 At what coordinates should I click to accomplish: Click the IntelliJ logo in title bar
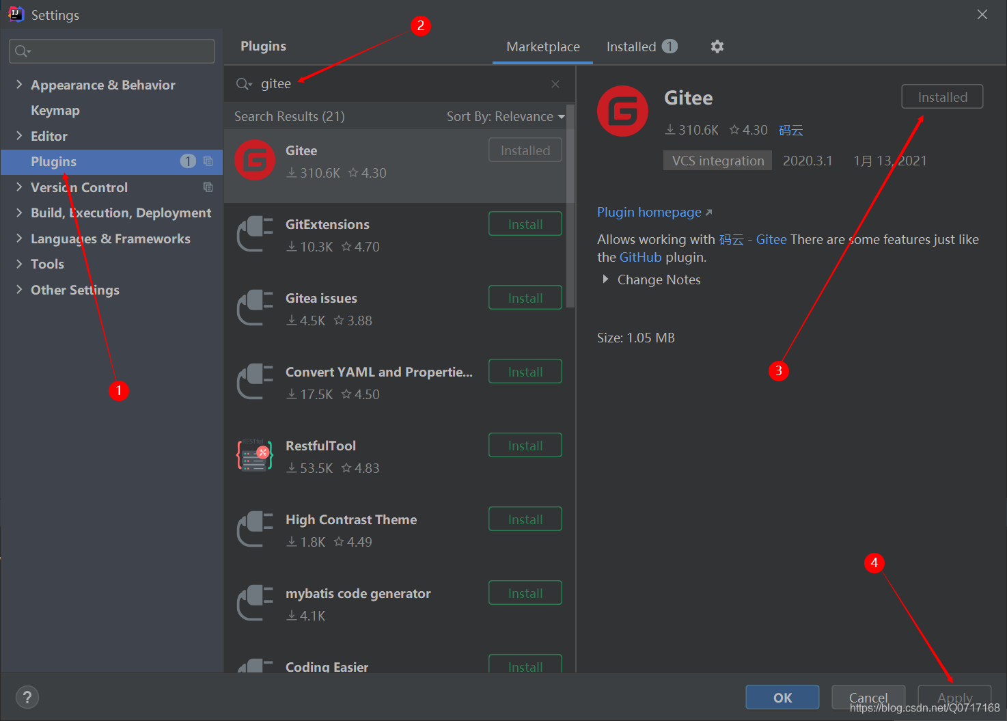[x=16, y=14]
